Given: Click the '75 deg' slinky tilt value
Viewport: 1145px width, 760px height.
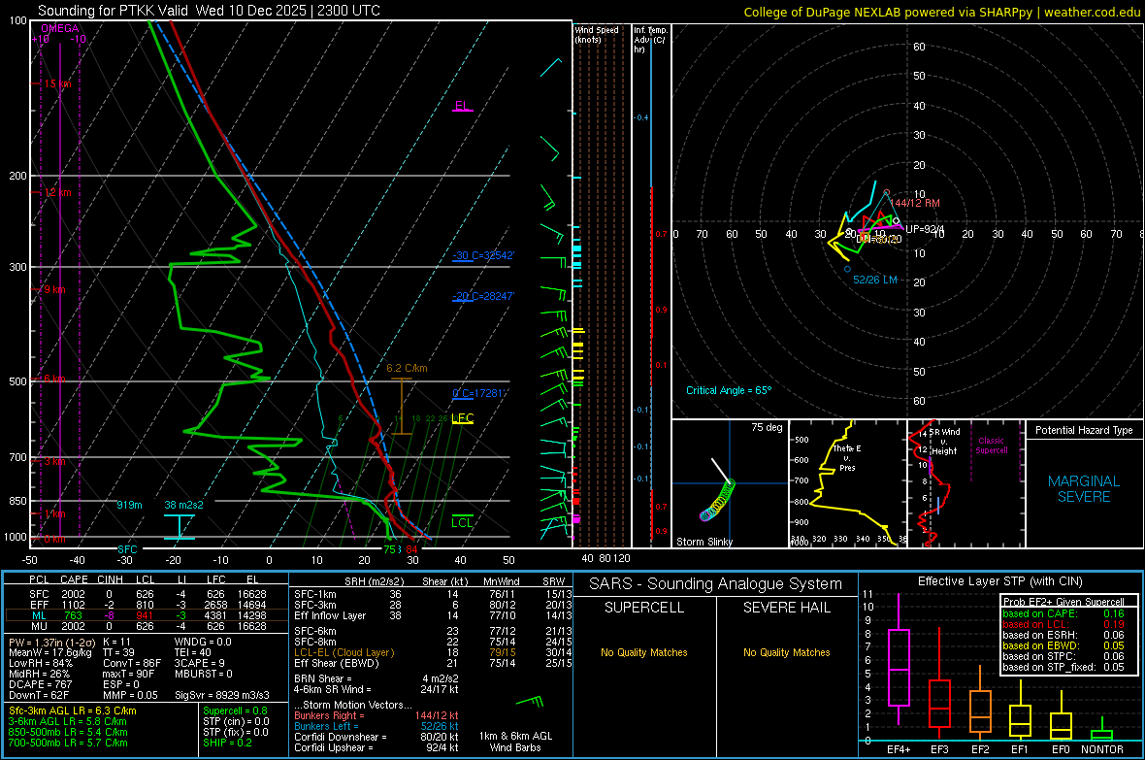Looking at the screenshot, I should [x=767, y=427].
